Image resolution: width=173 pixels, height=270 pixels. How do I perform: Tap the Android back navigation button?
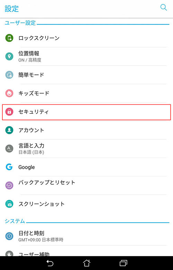(50, 263)
